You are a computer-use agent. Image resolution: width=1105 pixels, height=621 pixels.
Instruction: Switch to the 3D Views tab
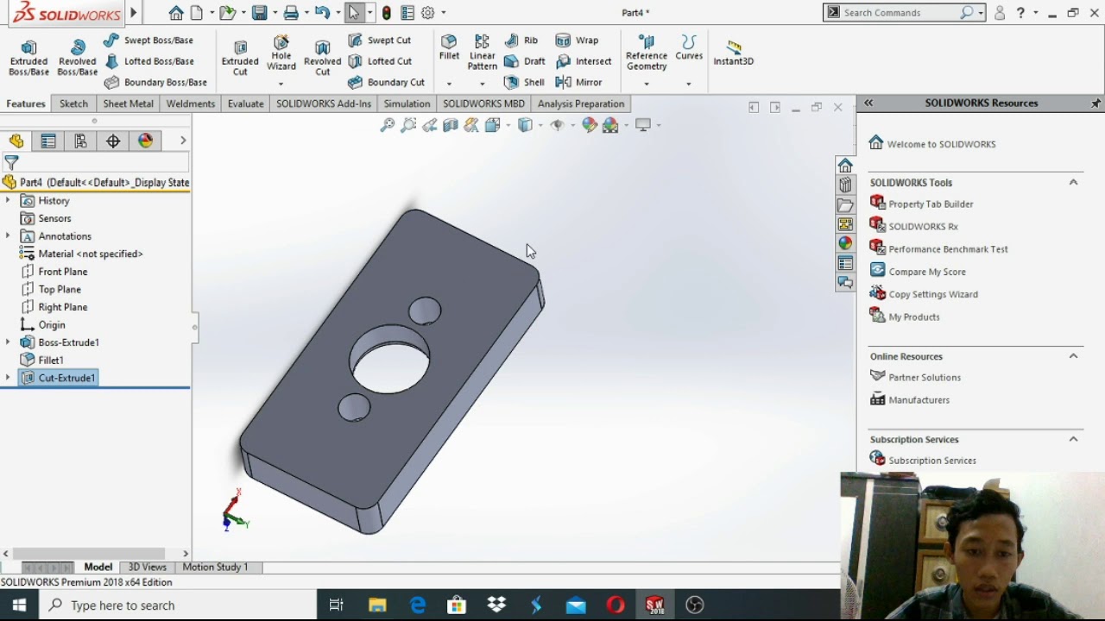(148, 567)
